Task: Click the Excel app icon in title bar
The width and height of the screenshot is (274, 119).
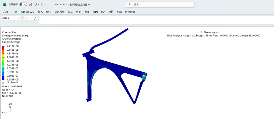Action: 4,5
